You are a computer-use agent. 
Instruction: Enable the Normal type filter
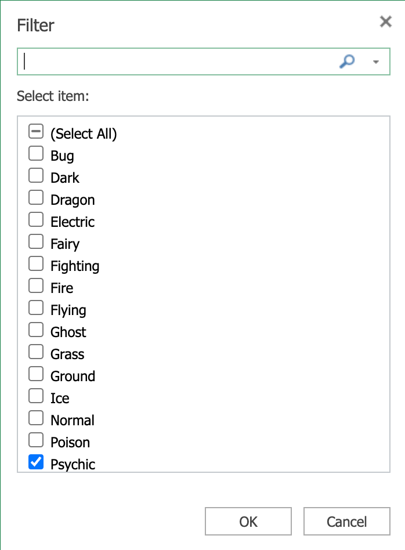tap(36, 418)
